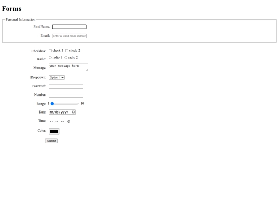The width and height of the screenshot is (279, 209).
Task: Click into the Email address field
Action: click(69, 36)
